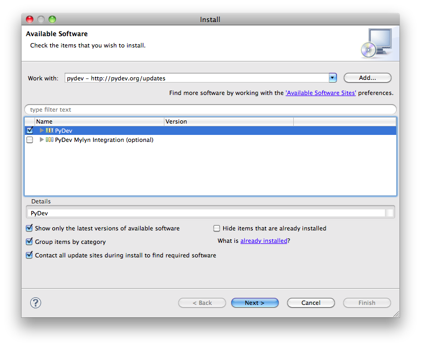The image size is (421, 347).
Task: Toggle Show only the latest versions checkbox
Action: click(29, 228)
